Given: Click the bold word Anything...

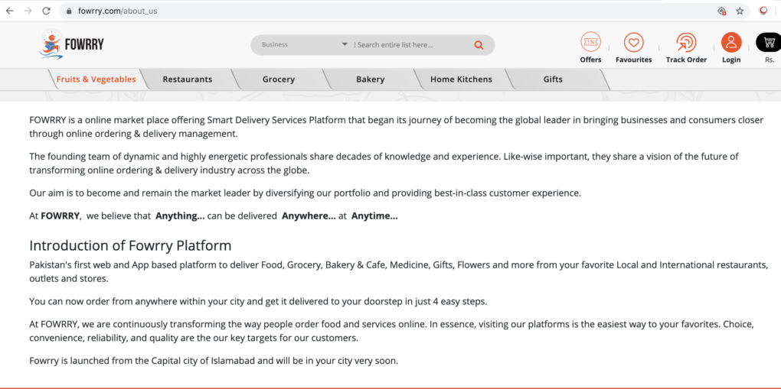Looking at the screenshot, I should coord(180,216).
